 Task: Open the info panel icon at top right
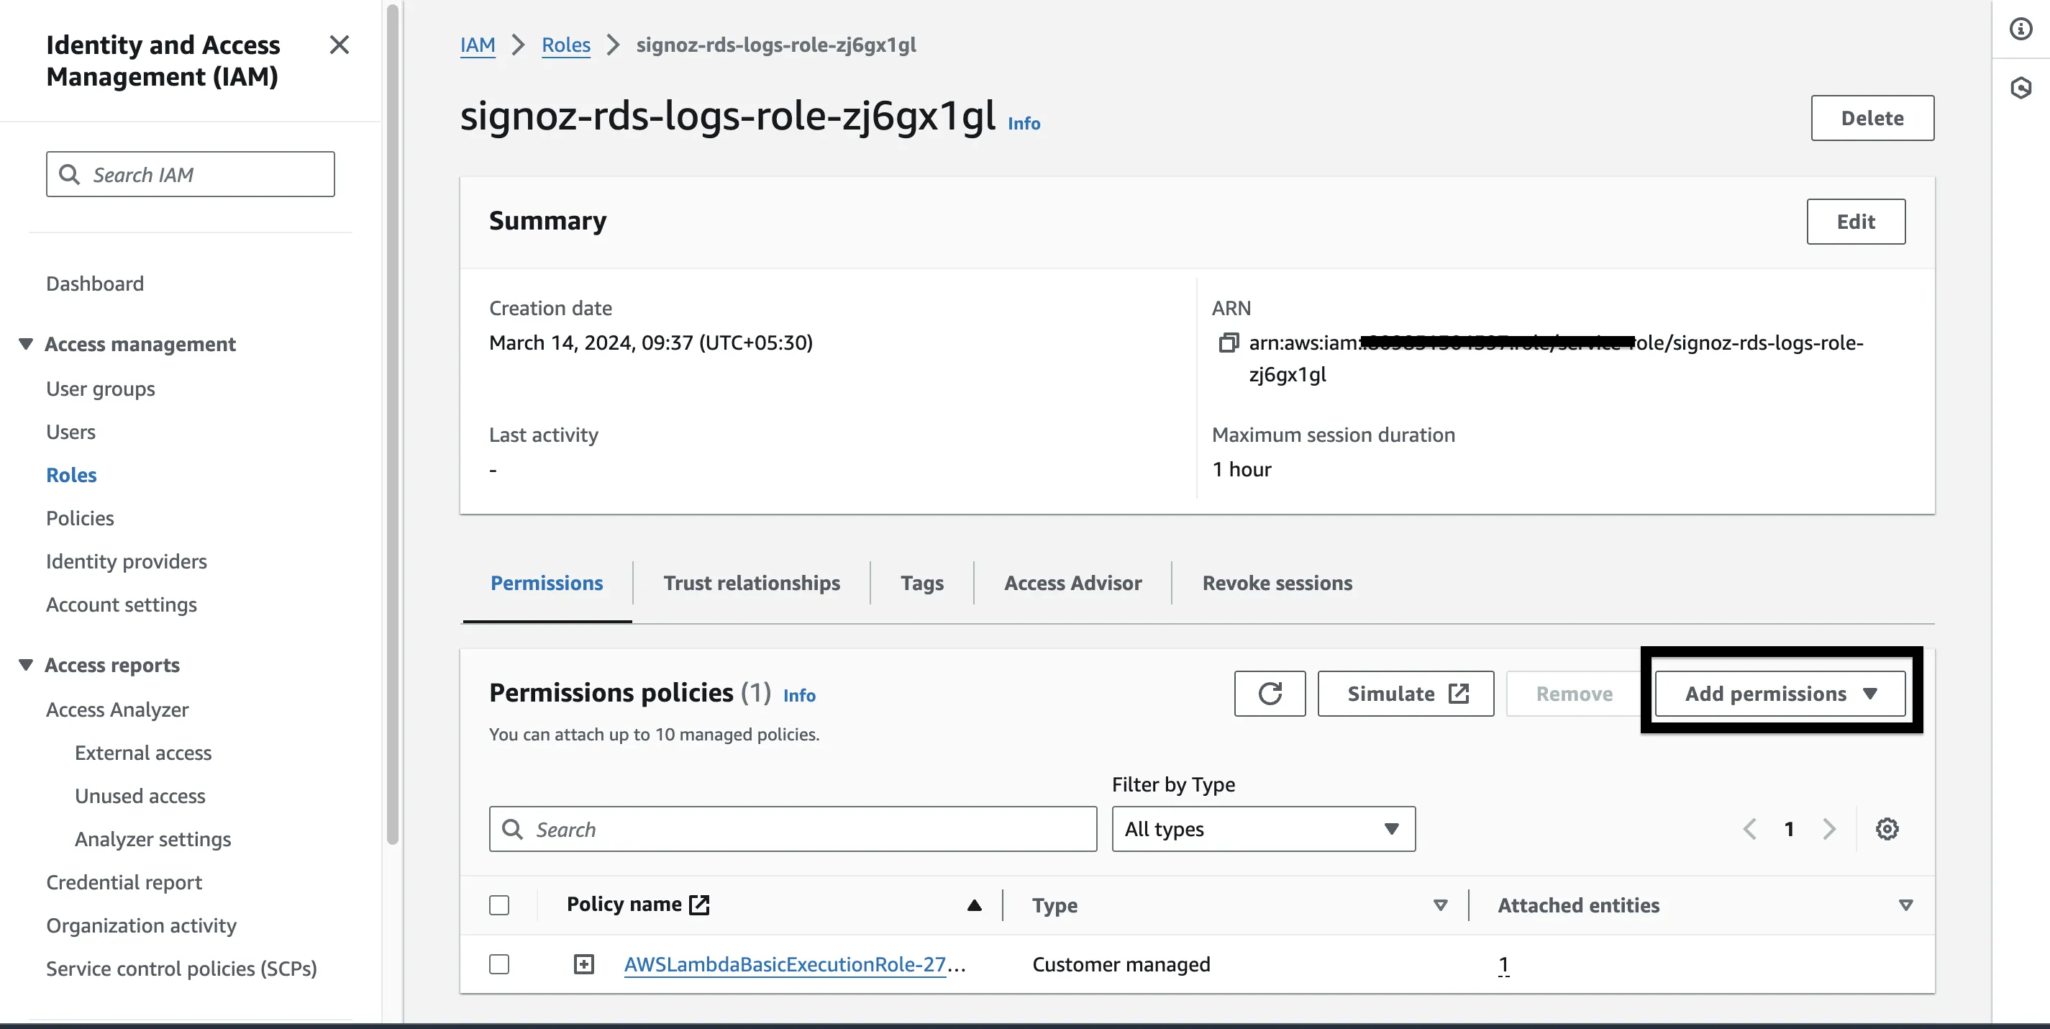pos(2021,30)
